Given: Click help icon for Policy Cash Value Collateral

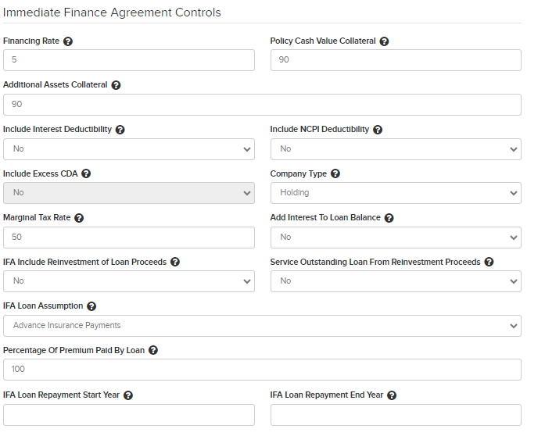Looking at the screenshot, I should coord(384,41).
